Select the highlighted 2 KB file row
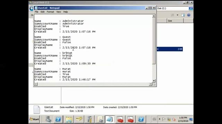This screenshot has height=124, width=222. pyautogui.click(x=170, y=49)
